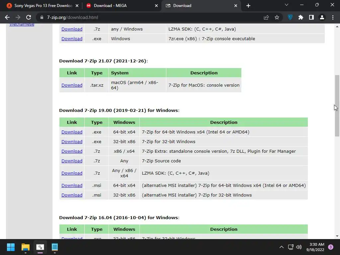Open the clock showing 3:30 AM
Image resolution: width=340 pixels, height=255 pixels.
[315, 247]
